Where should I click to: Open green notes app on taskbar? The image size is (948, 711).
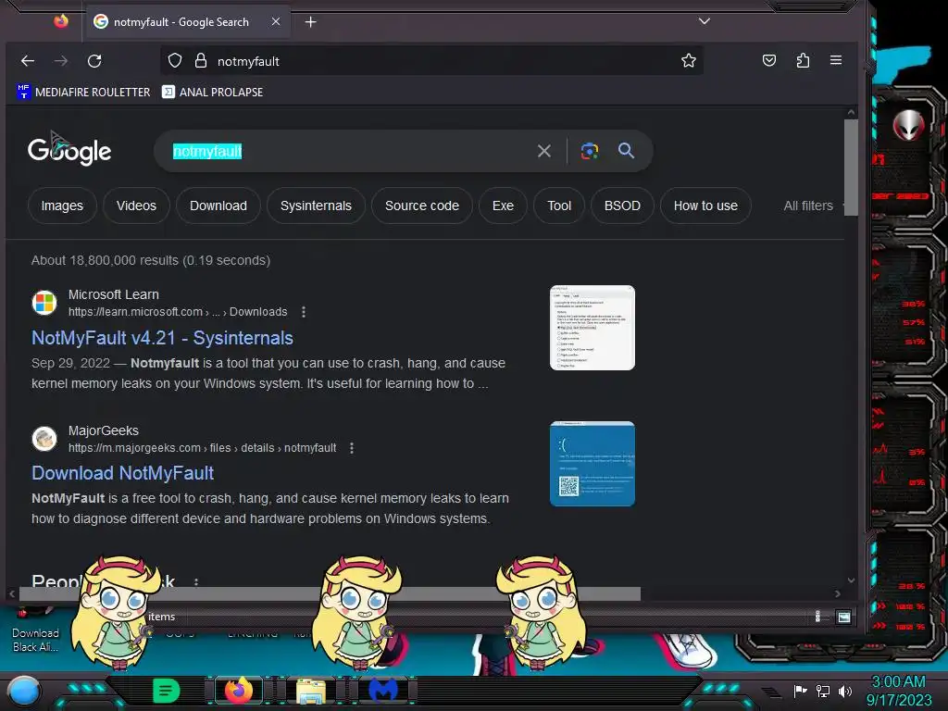click(166, 691)
